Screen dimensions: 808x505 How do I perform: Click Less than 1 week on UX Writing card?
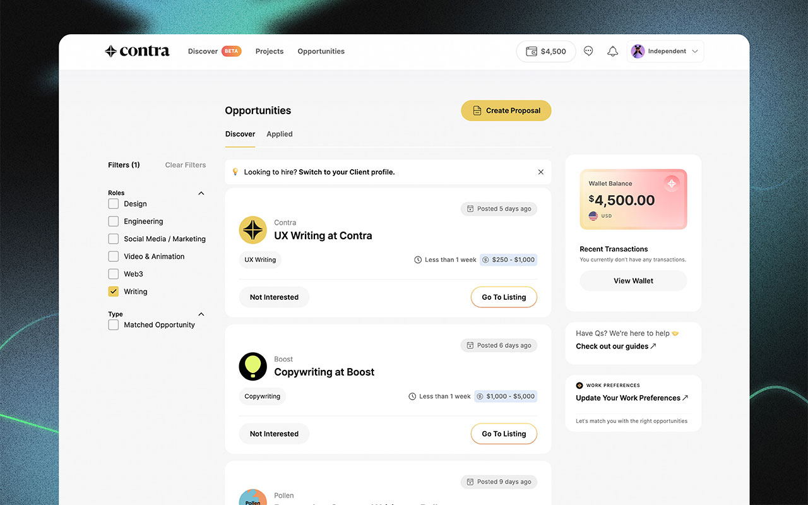pos(446,259)
